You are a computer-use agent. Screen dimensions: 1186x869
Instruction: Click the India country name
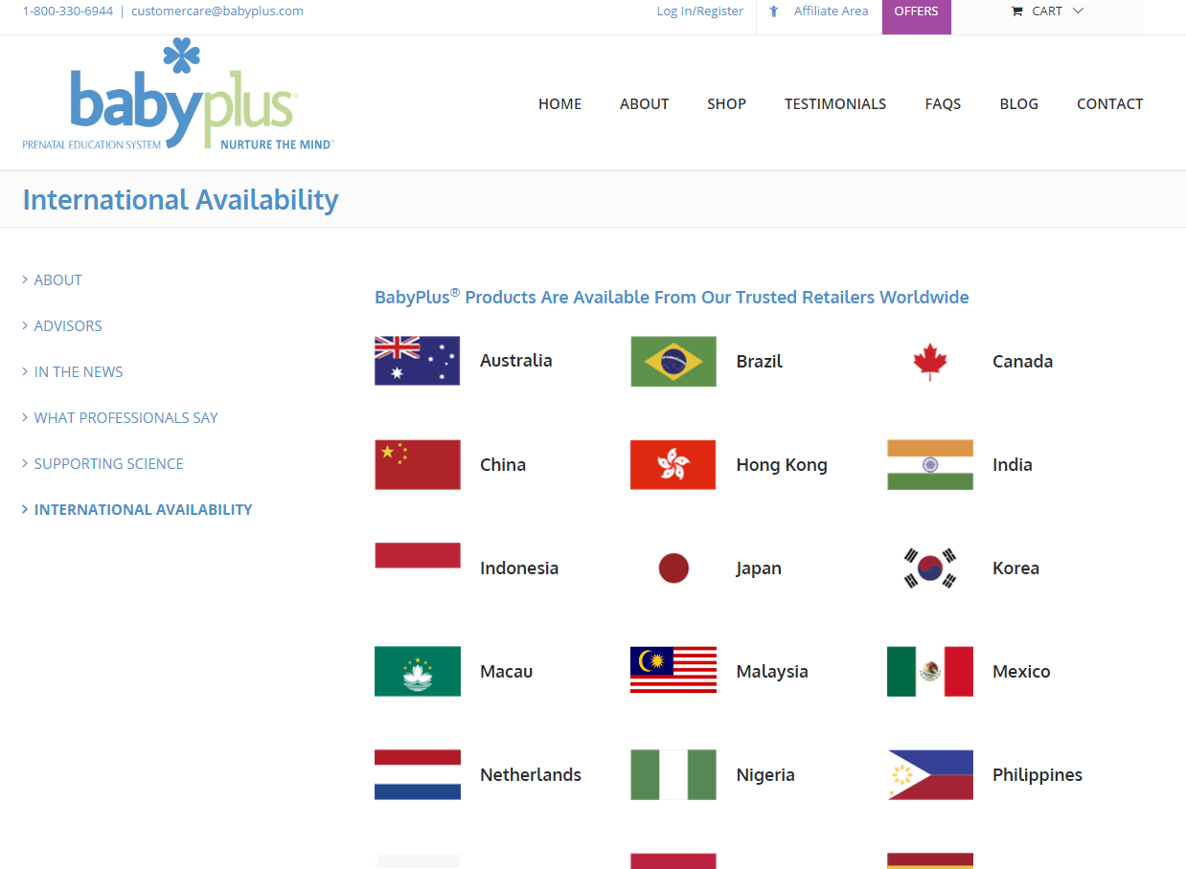(1012, 464)
